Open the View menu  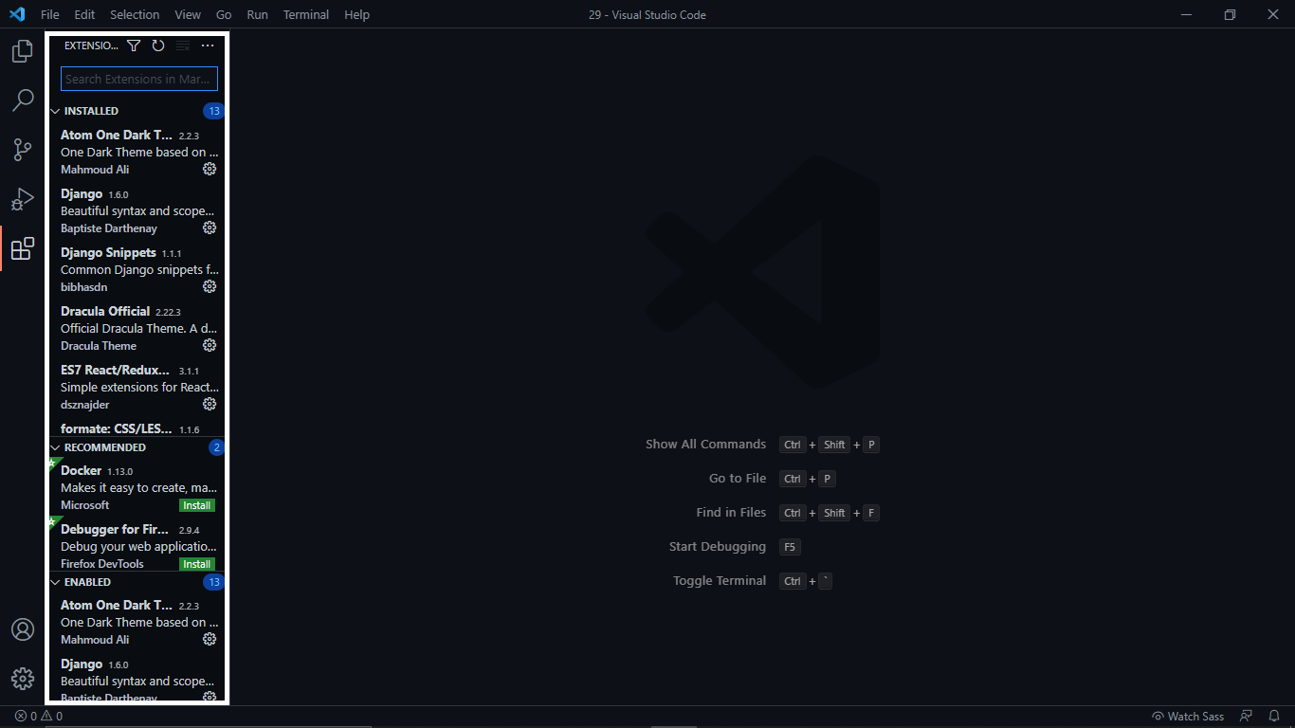188,14
